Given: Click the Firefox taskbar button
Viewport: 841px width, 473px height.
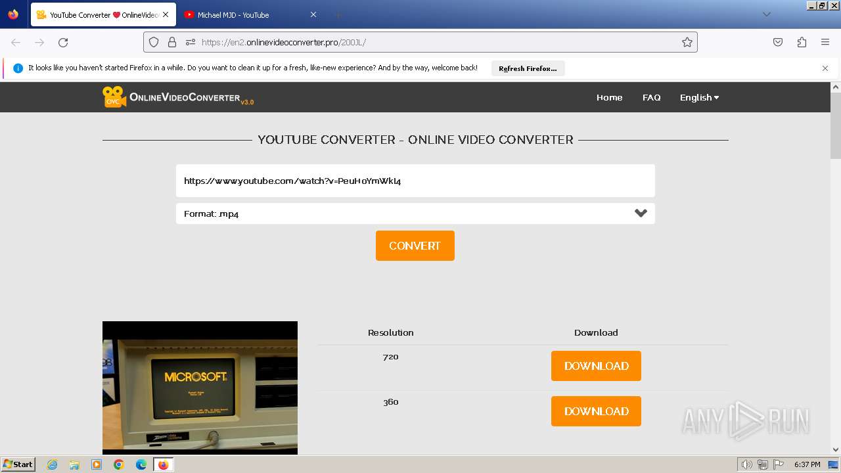Looking at the screenshot, I should pyautogui.click(x=164, y=464).
